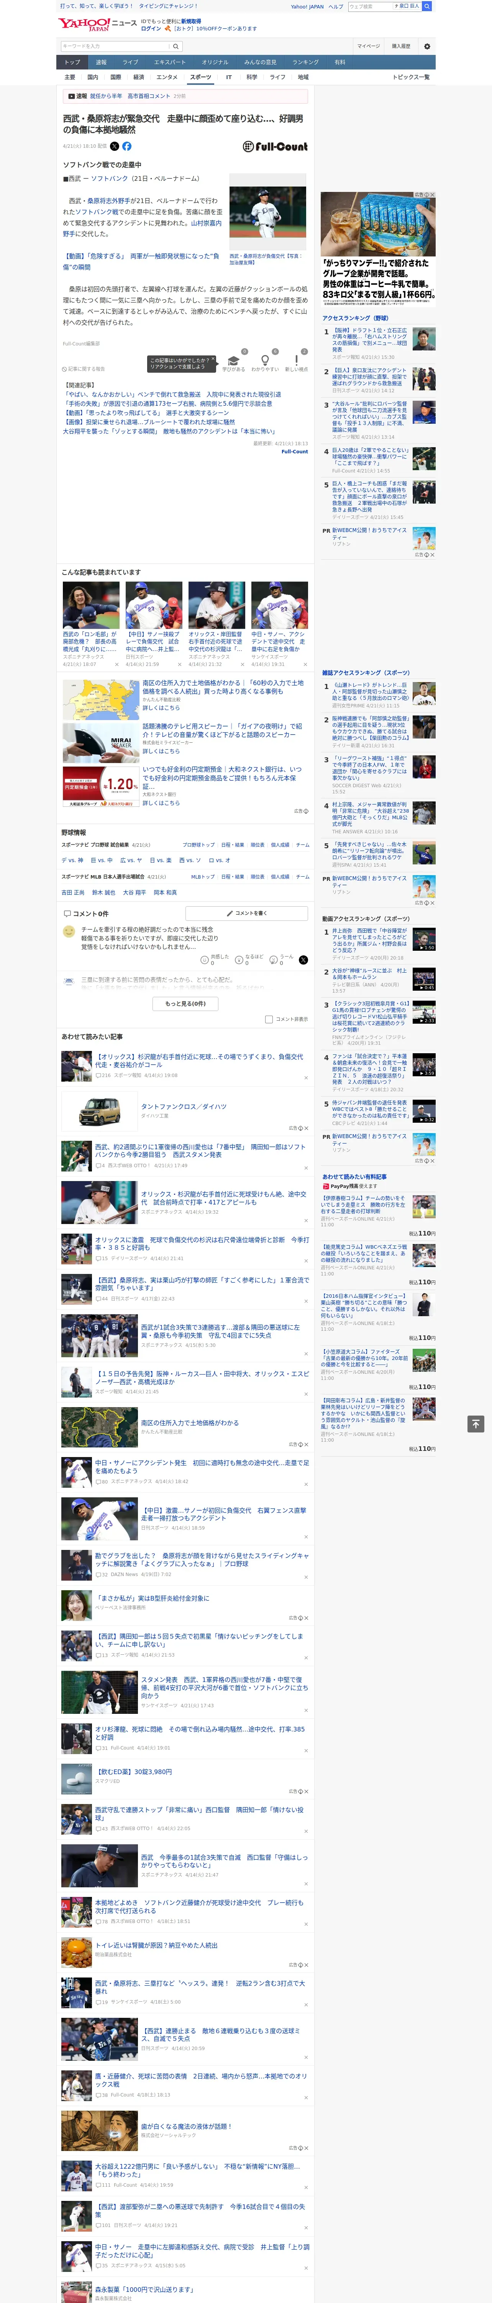The height and width of the screenshot is (2303, 492).
Task: Open the プロ野球トップ link
Action: click(x=198, y=845)
